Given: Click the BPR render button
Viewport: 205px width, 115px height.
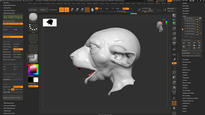Looking at the screenshot, I should click(174, 15).
